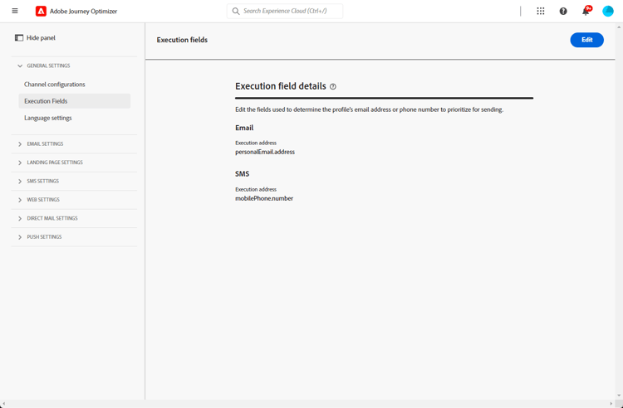Expand the Web Settings section
Image resolution: width=623 pixels, height=408 pixels.
click(20, 200)
